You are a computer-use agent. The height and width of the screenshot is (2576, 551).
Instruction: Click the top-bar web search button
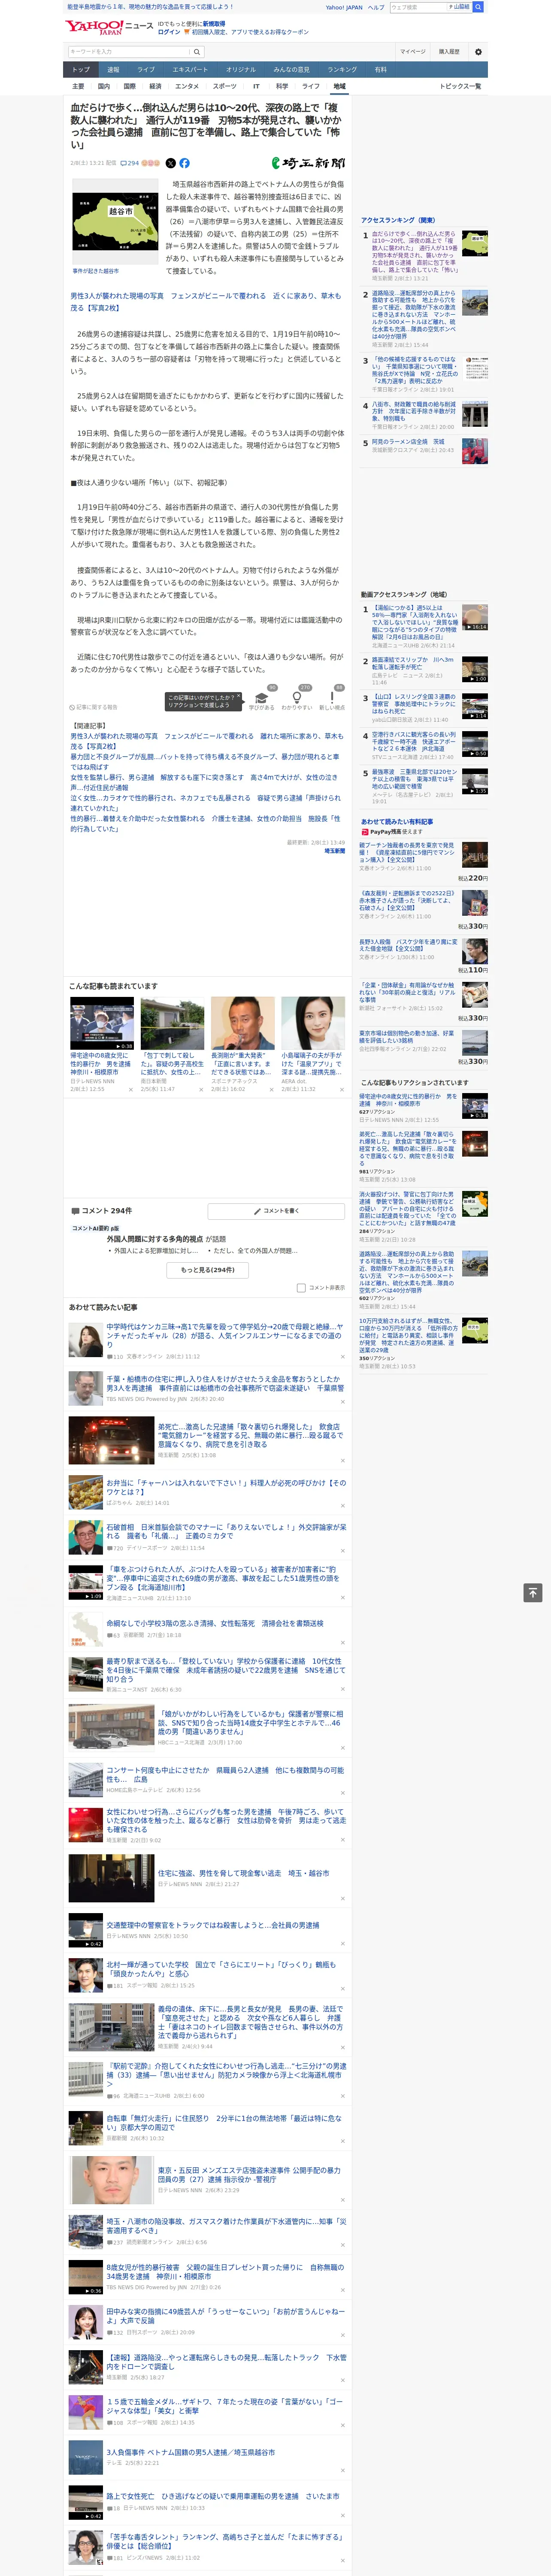point(478,7)
